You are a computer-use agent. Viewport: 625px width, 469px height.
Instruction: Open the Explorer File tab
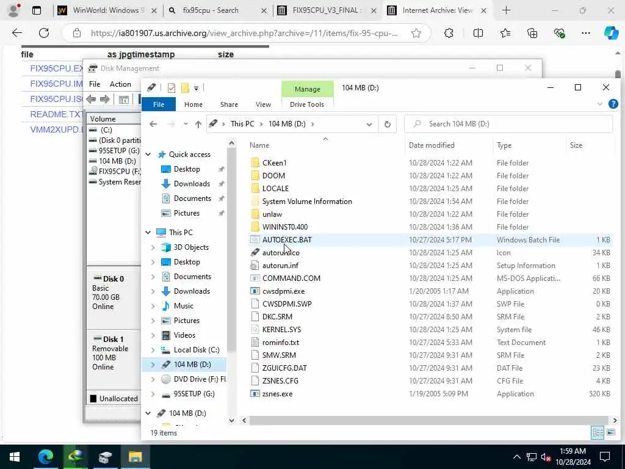pos(159,104)
